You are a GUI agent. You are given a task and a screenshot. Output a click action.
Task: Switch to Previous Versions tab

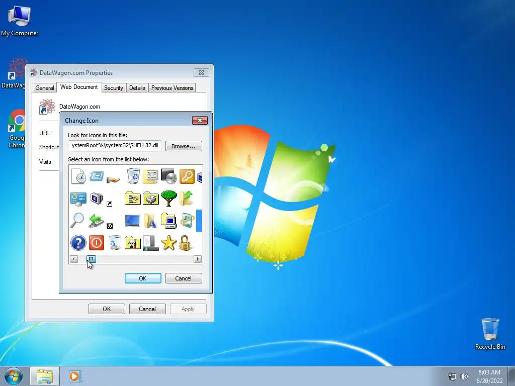click(x=172, y=87)
